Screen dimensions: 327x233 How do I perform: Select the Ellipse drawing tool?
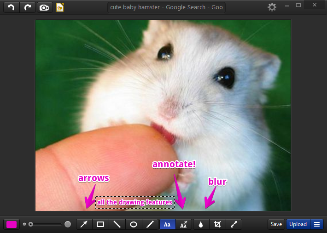click(134, 224)
